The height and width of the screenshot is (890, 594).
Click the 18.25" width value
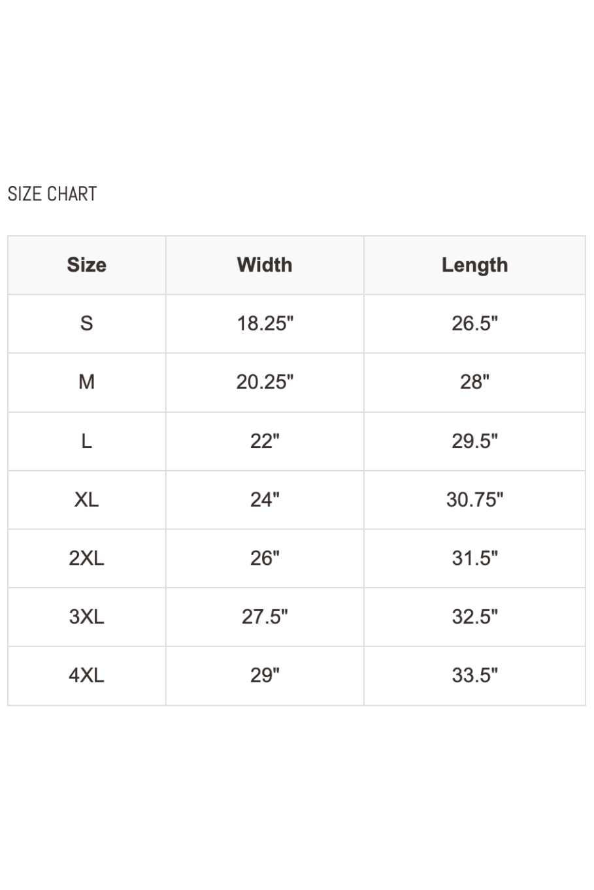coord(265,323)
